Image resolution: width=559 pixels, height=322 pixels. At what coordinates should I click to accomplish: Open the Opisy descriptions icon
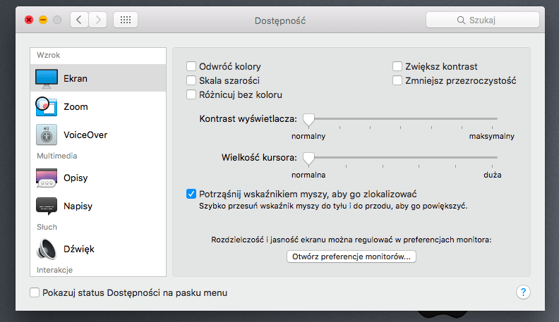47,178
